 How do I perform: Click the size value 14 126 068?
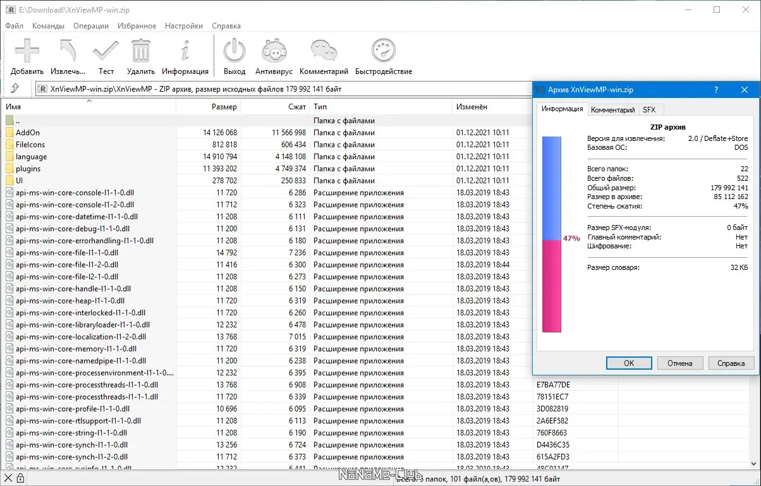[220, 133]
